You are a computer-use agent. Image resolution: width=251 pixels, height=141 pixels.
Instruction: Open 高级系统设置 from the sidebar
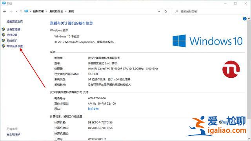(15, 46)
